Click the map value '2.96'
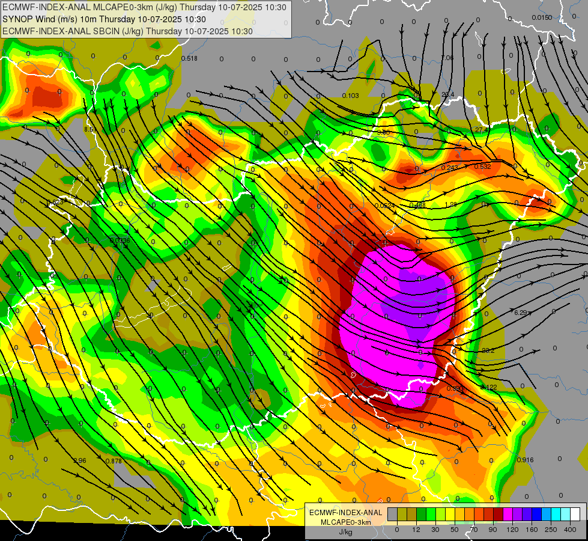This screenshot has width=588, height=541. pyautogui.click(x=80, y=460)
